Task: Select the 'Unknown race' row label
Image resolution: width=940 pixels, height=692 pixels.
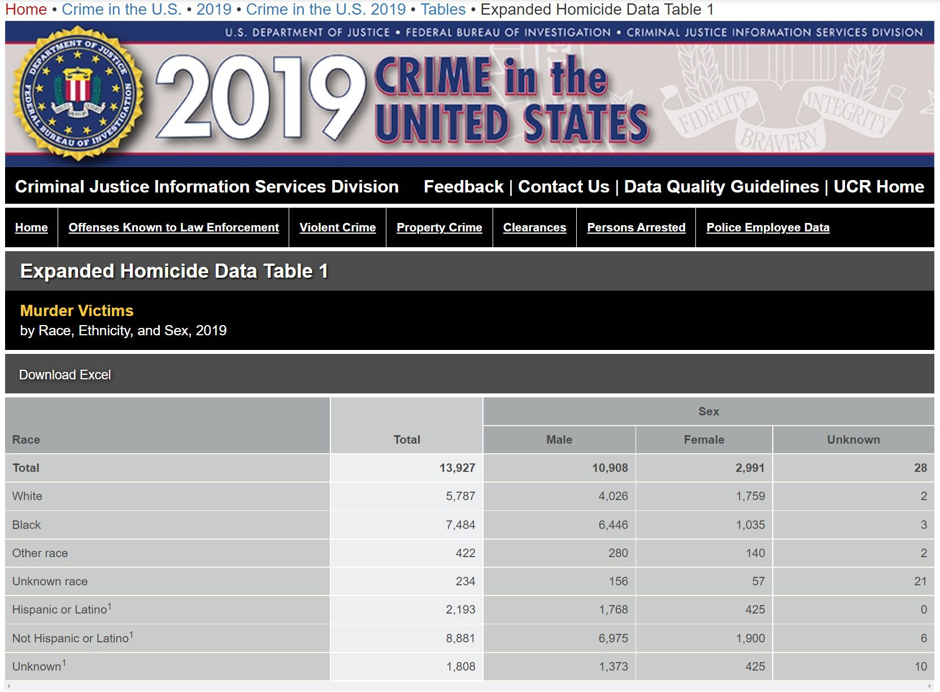Action: coord(50,581)
